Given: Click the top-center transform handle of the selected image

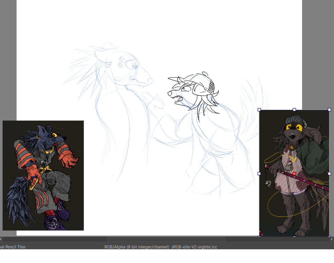Looking at the screenshot, I should 294,110.
